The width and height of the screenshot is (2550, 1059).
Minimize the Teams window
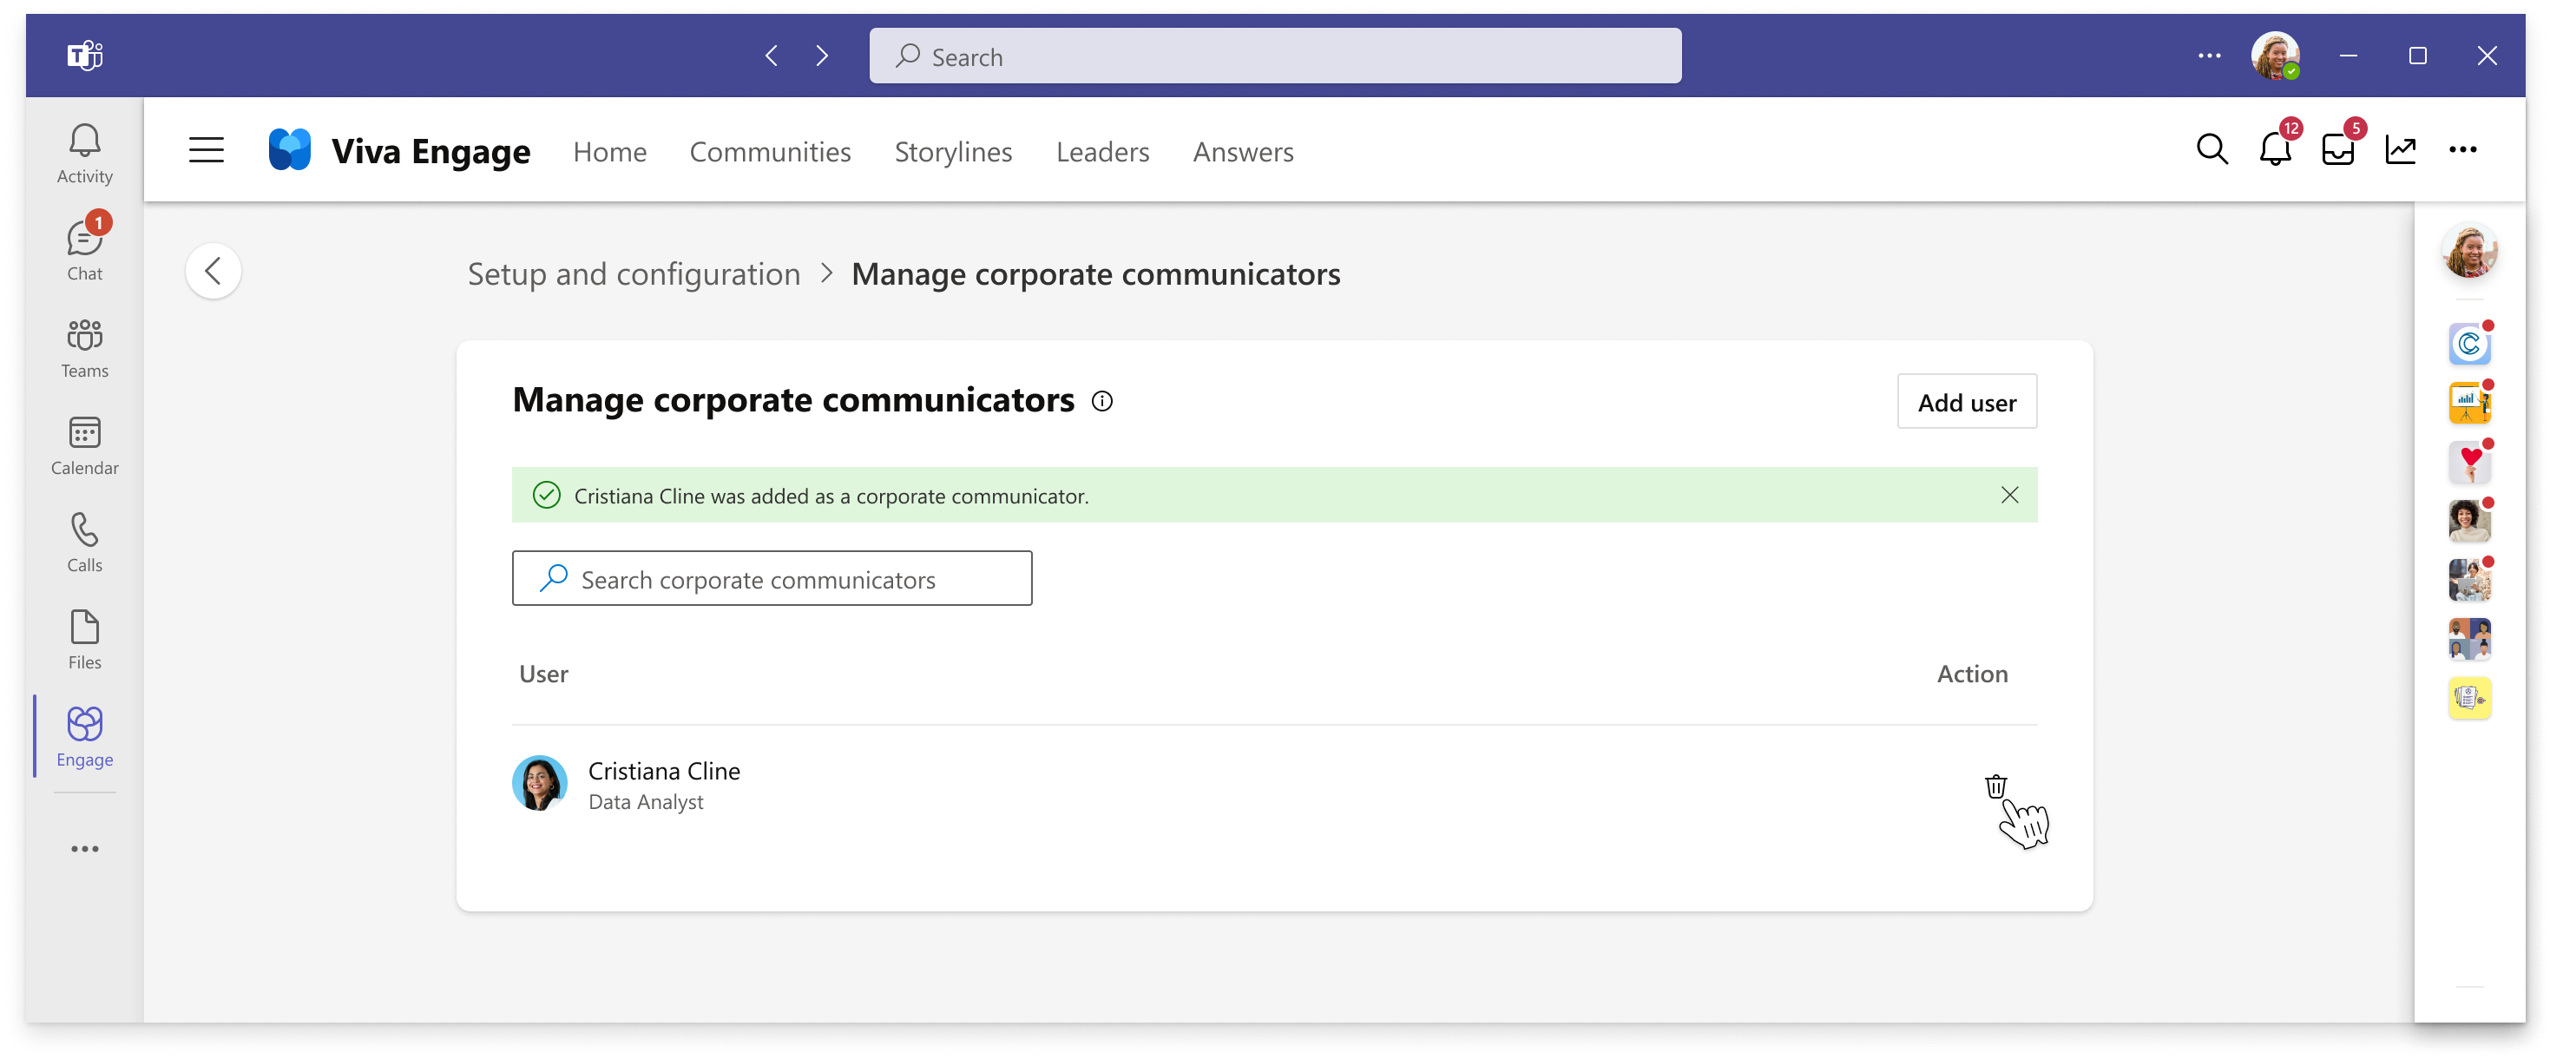point(2347,56)
